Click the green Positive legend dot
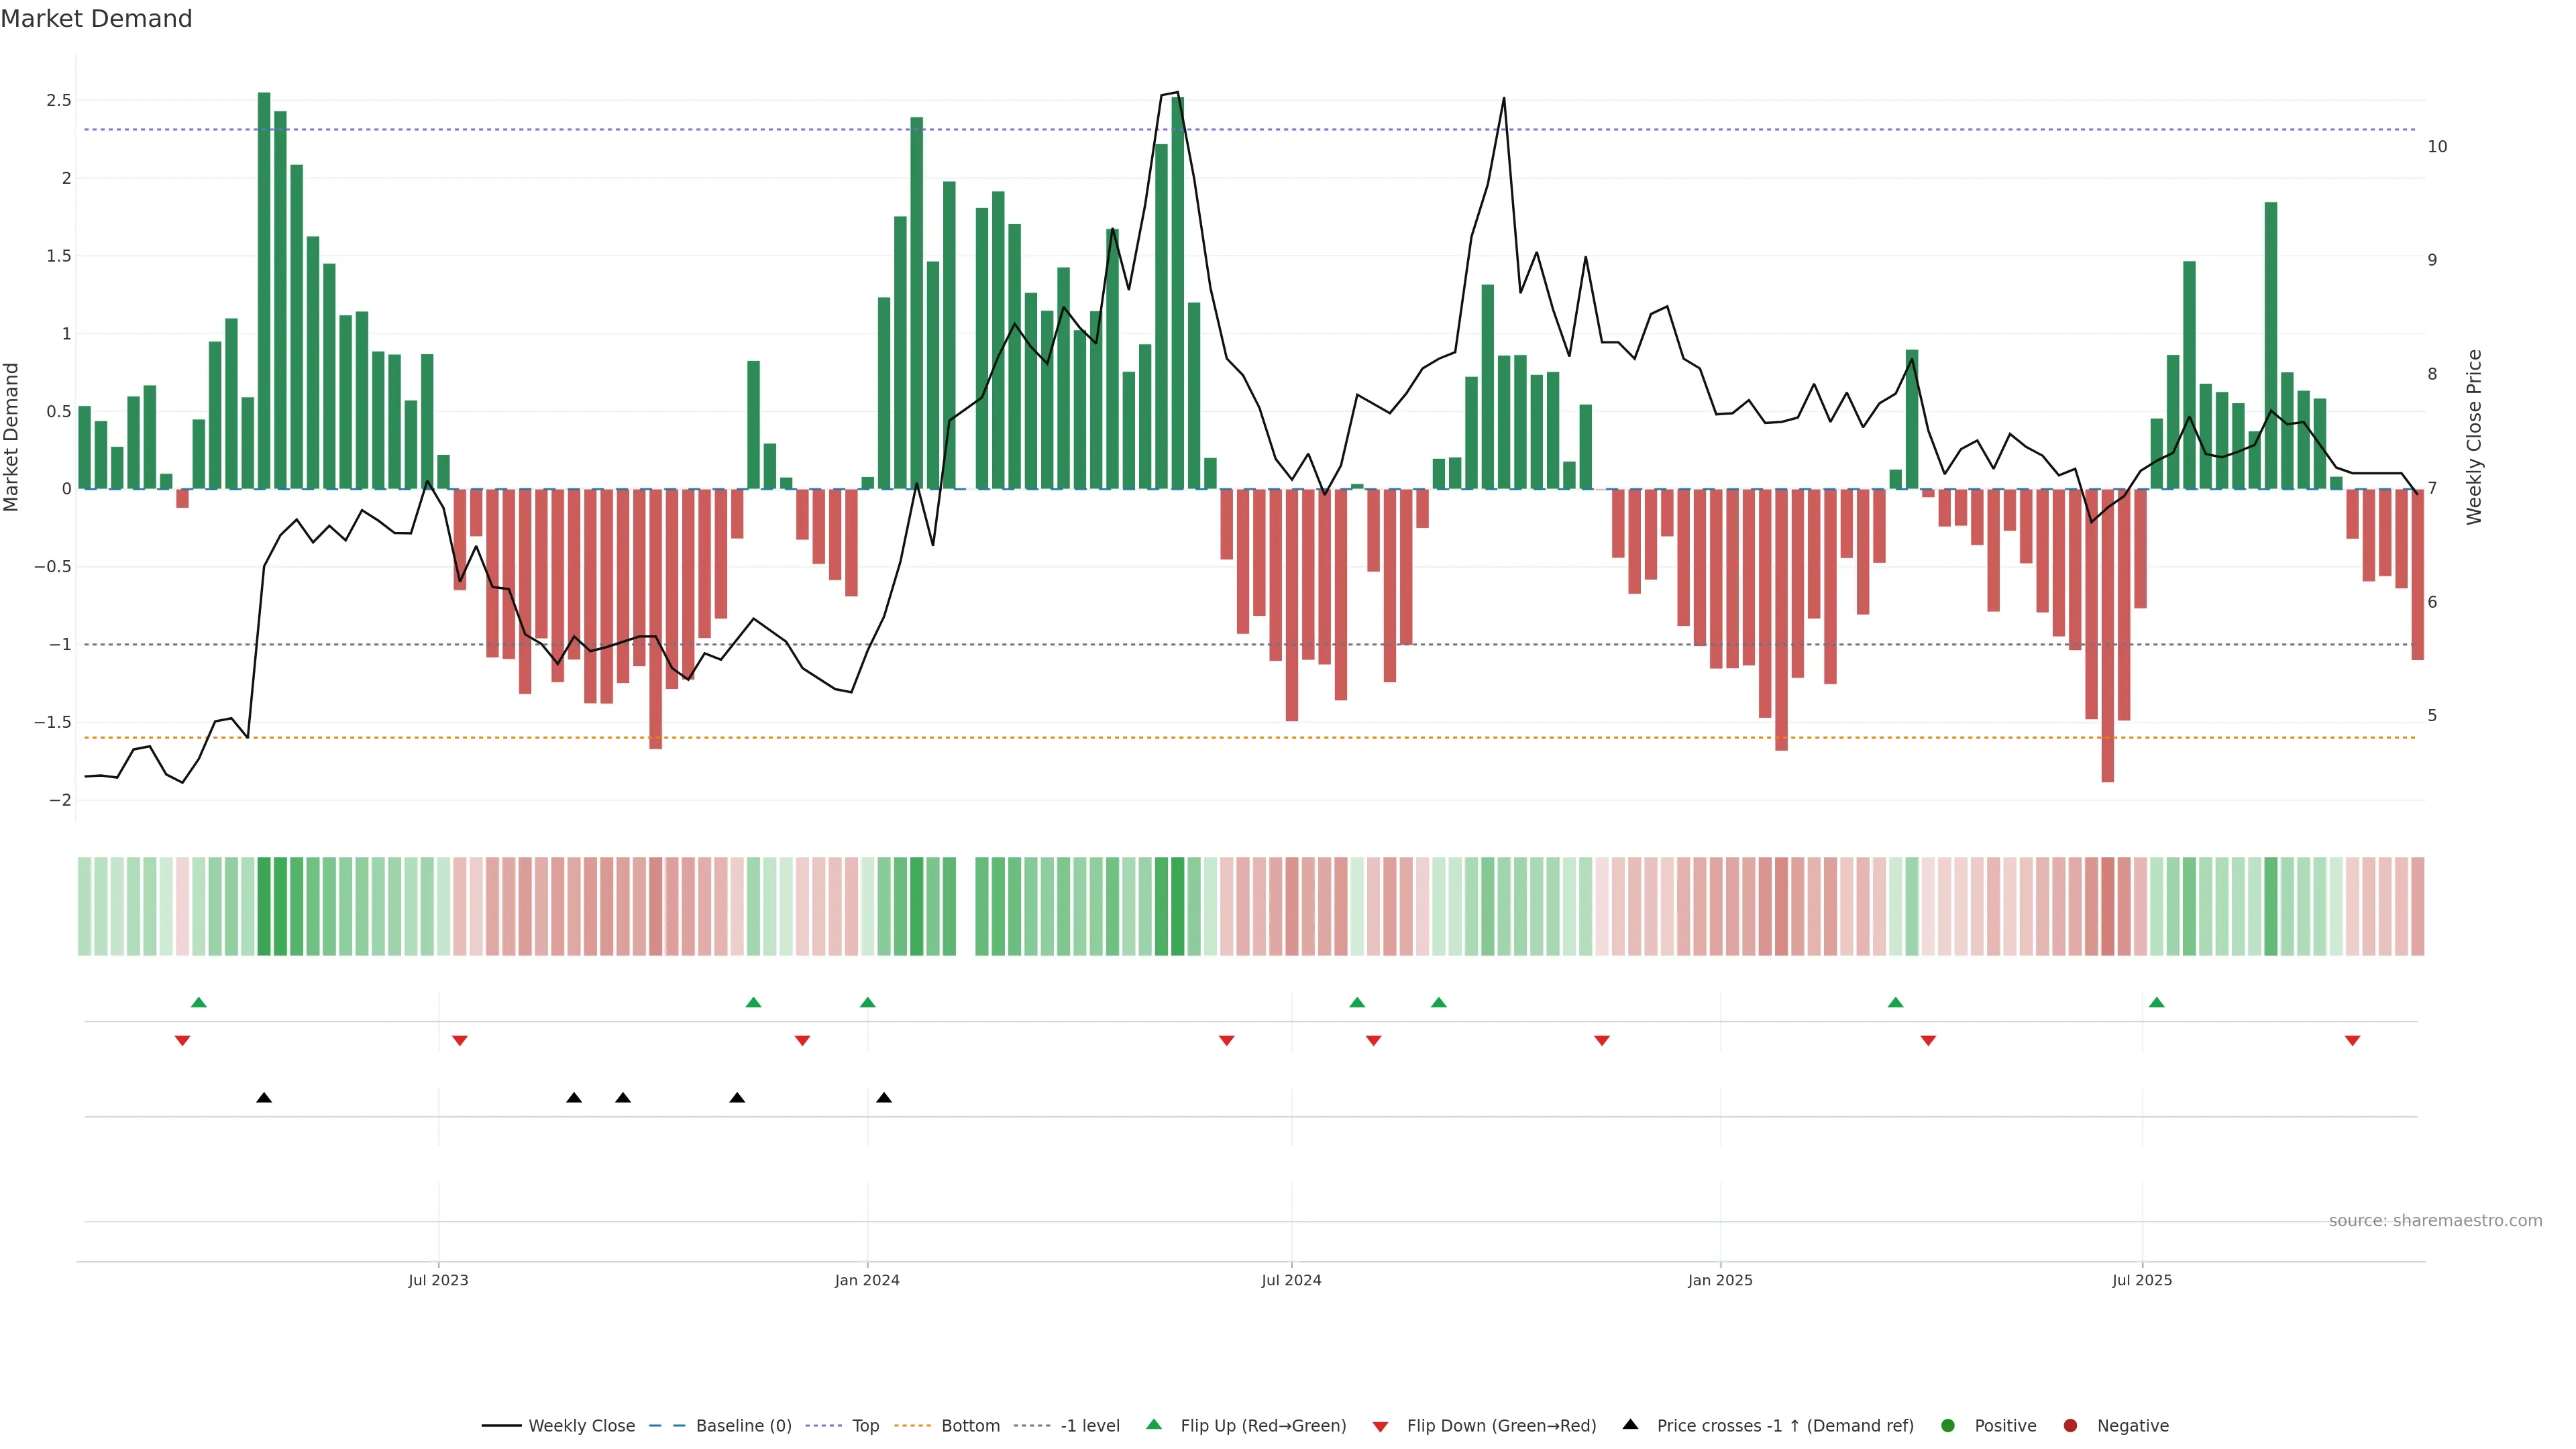 1947,1426
